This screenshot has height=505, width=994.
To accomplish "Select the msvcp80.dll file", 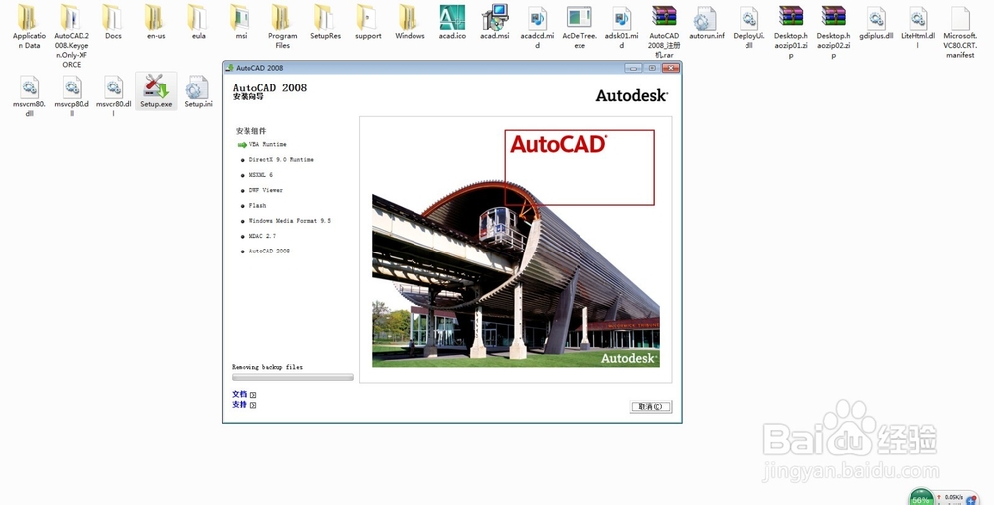I will [x=71, y=96].
